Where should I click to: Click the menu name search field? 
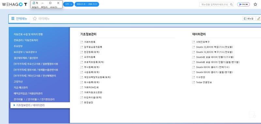[x=214, y=5]
